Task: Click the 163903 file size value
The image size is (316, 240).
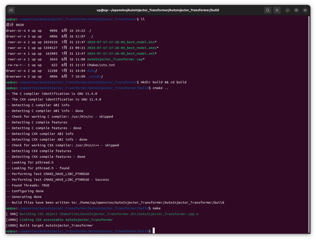Action: pos(51,54)
